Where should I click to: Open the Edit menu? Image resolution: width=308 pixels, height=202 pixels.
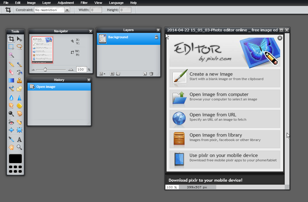[x=18, y=3]
